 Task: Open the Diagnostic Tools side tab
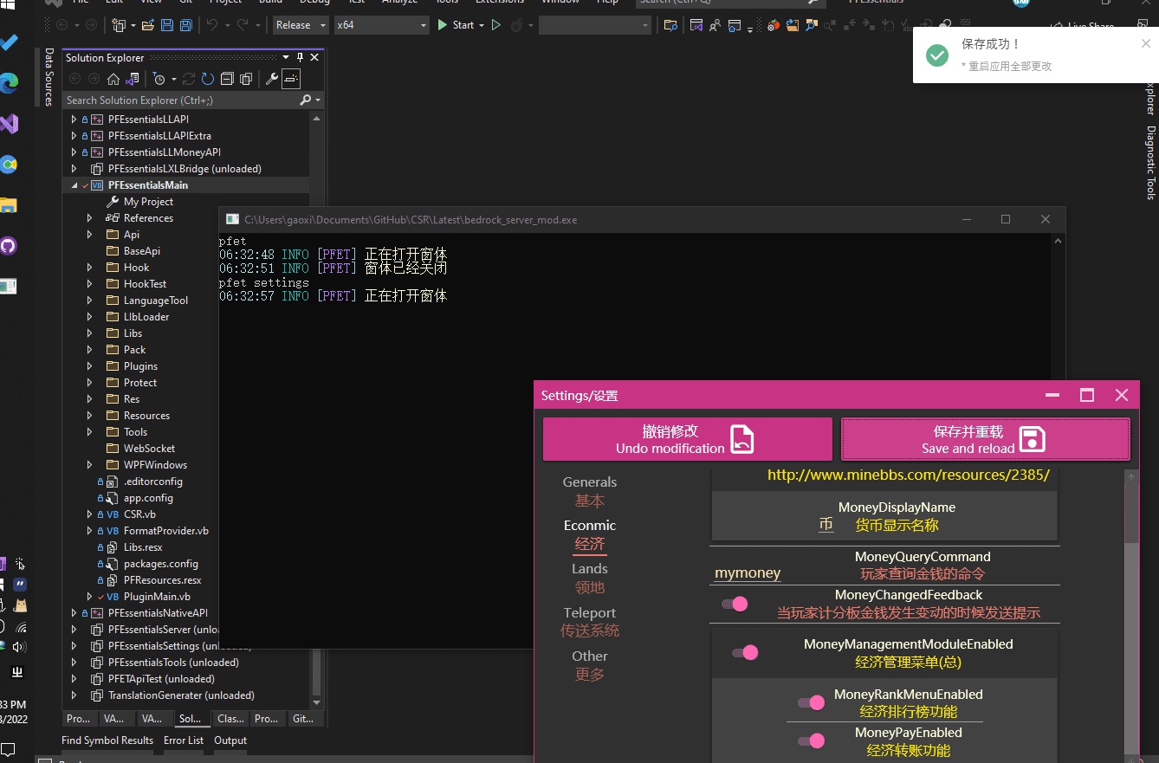coord(1150,163)
